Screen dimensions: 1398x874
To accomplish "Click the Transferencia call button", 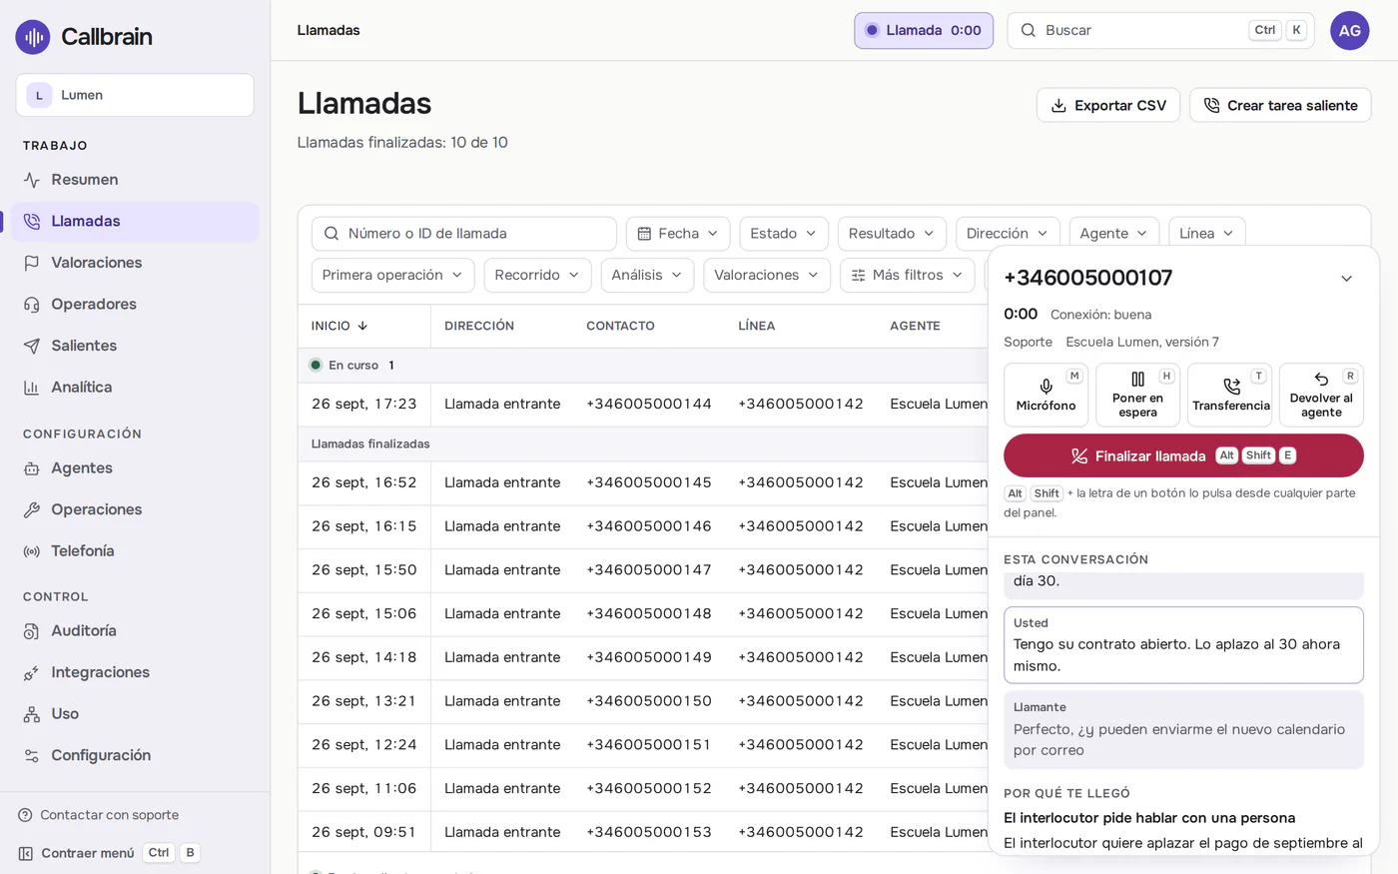I will click(x=1230, y=395).
